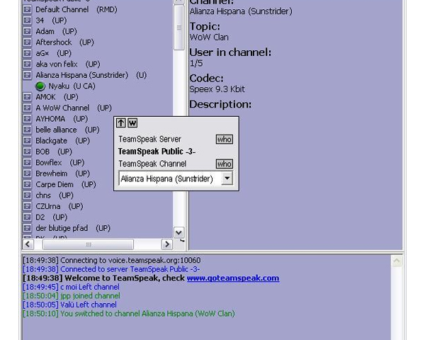Click the CZUrna channel icon
This screenshot has width=425, height=340.
[x=27, y=206]
